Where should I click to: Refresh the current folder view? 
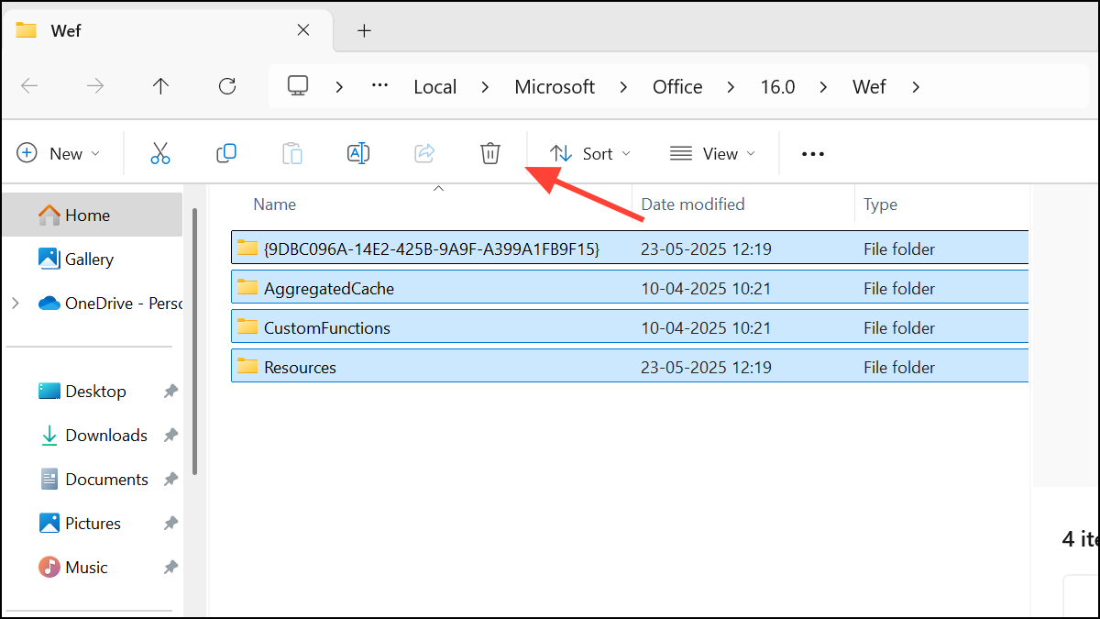click(226, 86)
